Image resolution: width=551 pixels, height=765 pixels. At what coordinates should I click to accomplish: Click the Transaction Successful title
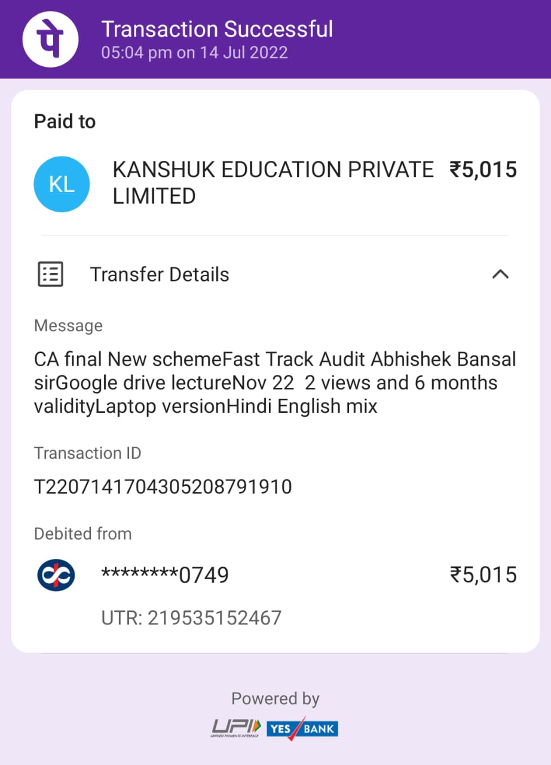click(x=217, y=29)
